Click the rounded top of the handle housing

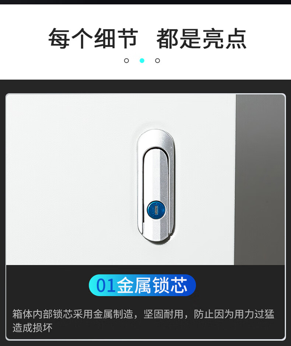point(155,138)
